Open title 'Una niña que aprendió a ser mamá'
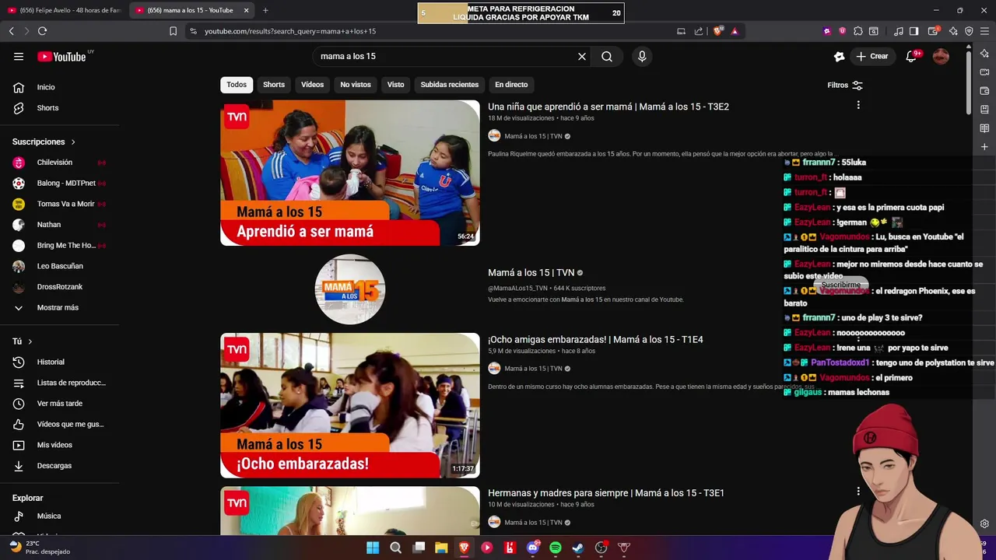 point(608,107)
